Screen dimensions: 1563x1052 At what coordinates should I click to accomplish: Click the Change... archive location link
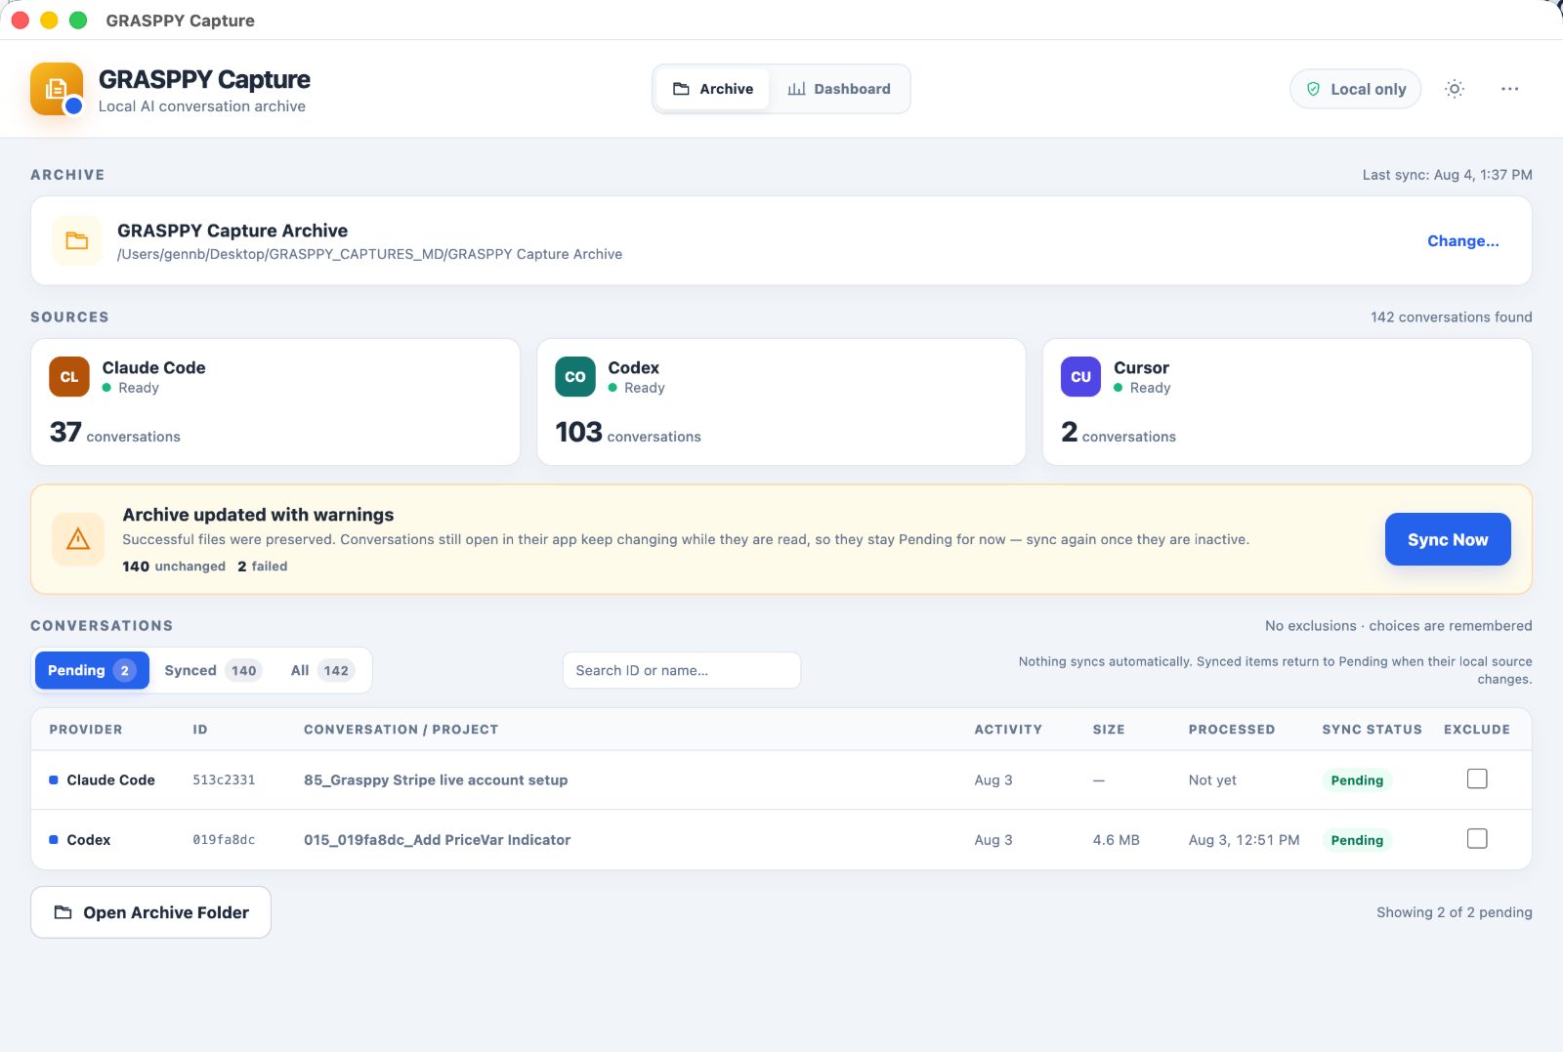[x=1463, y=241]
